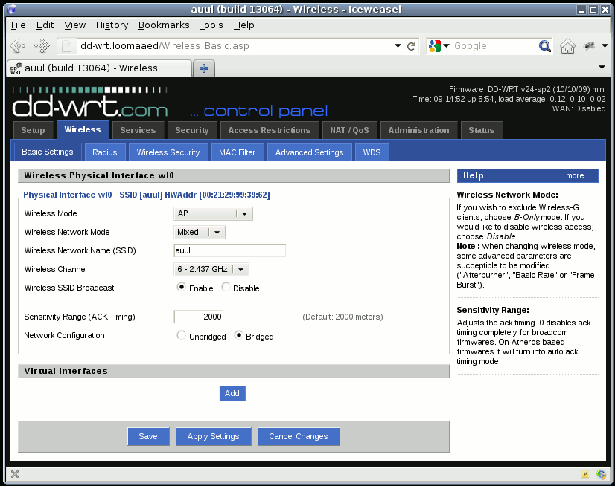Open the browser home page icon
615x486 pixels.
[567, 46]
